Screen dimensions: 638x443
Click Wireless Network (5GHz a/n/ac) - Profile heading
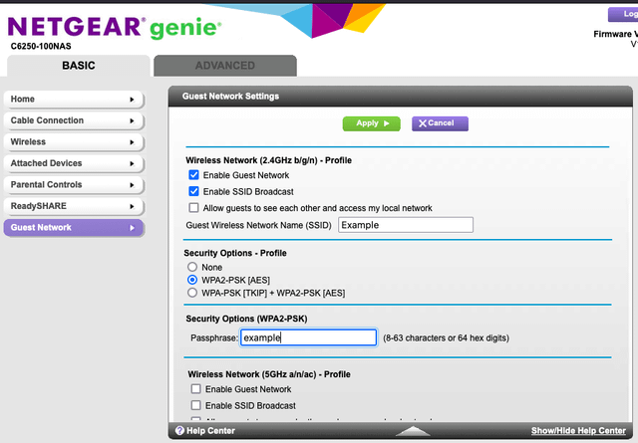coord(269,374)
